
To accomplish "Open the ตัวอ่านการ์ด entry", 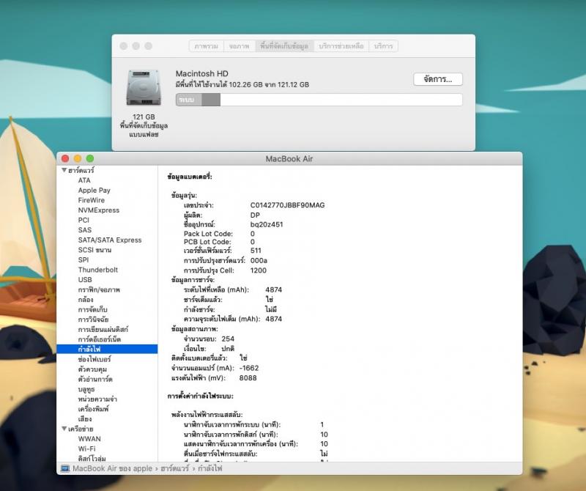I will click(95, 379).
